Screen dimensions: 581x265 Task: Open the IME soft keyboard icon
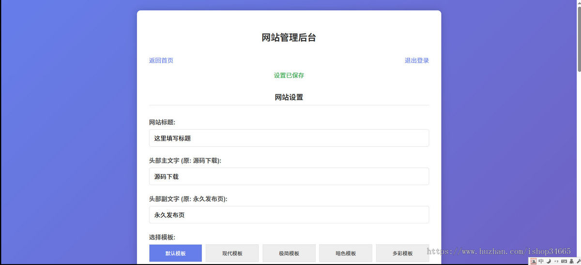tap(564, 261)
